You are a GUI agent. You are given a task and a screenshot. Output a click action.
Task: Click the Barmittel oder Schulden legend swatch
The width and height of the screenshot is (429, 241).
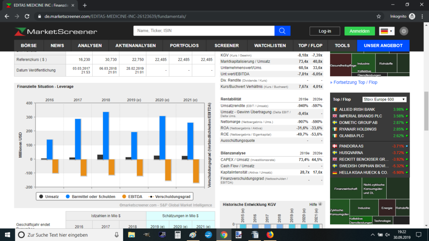tap(68, 197)
